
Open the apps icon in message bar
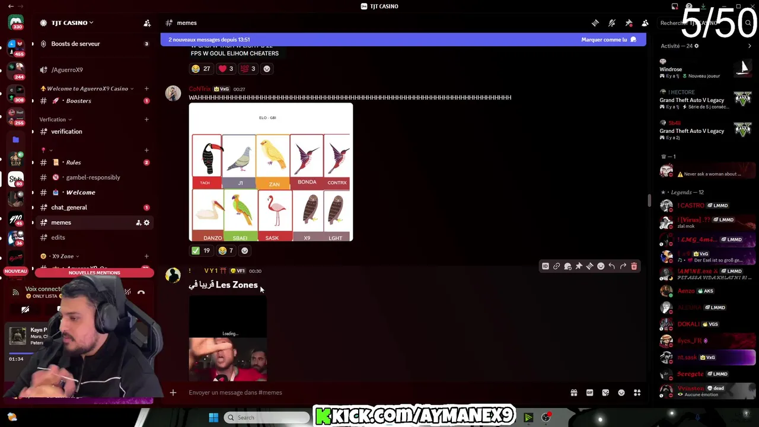(637, 393)
